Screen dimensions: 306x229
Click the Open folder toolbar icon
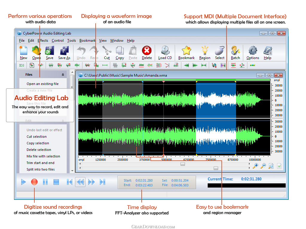click(x=36, y=51)
